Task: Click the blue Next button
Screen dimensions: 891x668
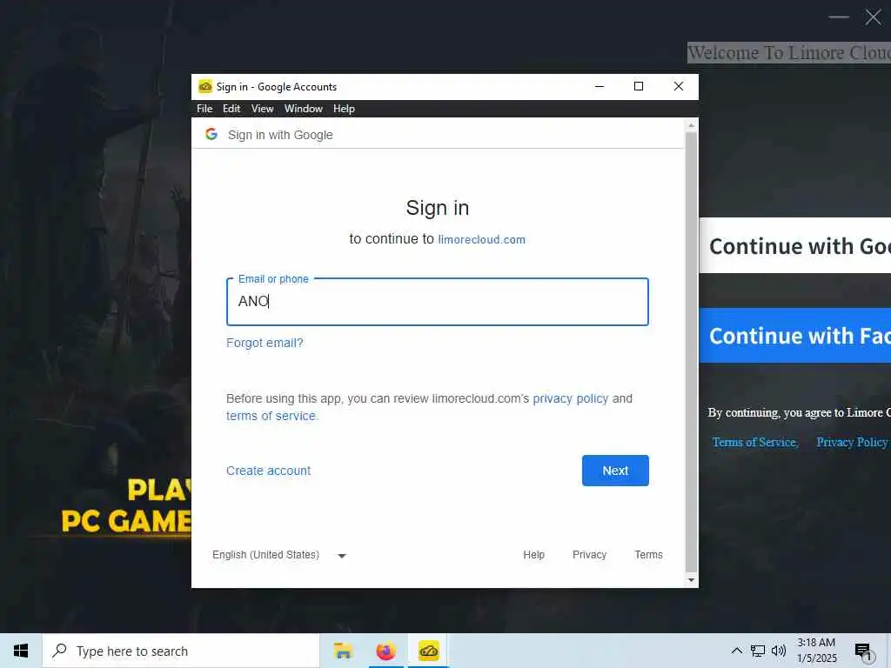Action: [x=615, y=471]
